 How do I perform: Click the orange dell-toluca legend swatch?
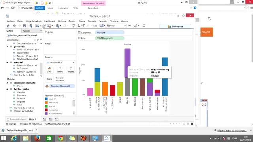[47, 103]
